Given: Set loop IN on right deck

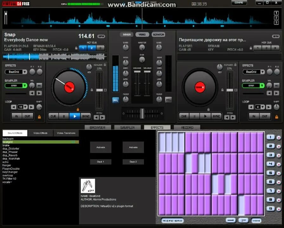Looking at the screenshot, I should pos(254,116).
